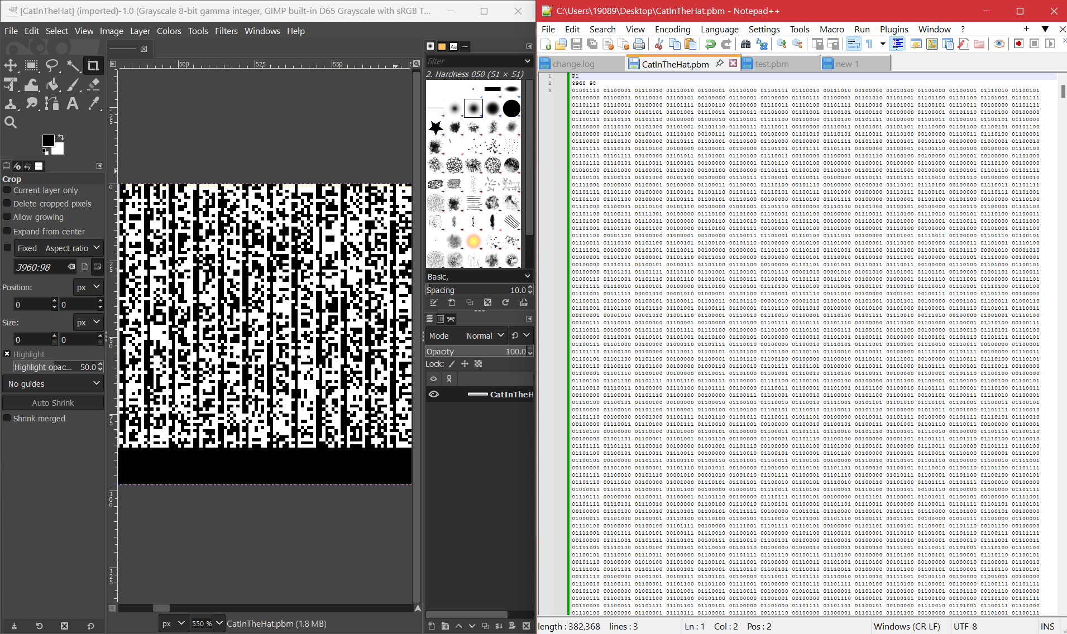Start macro recording in Notepad++ toolbar
Image resolution: width=1067 pixels, height=634 pixels.
(x=1018, y=44)
